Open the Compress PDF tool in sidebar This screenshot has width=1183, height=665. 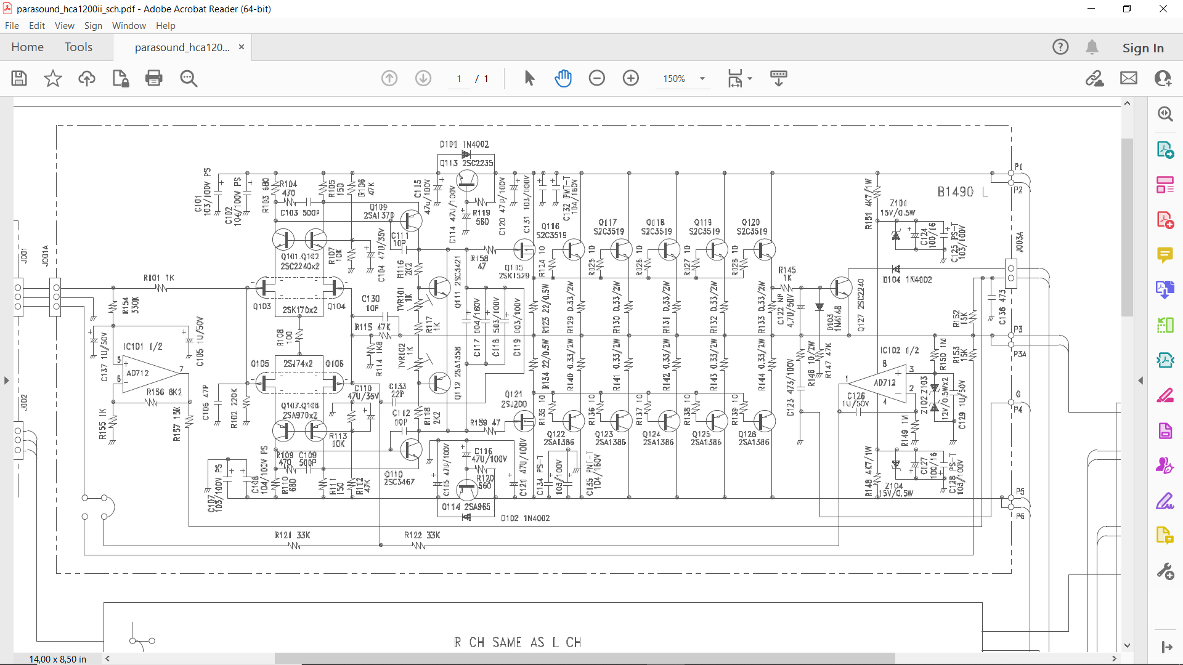(x=1165, y=360)
